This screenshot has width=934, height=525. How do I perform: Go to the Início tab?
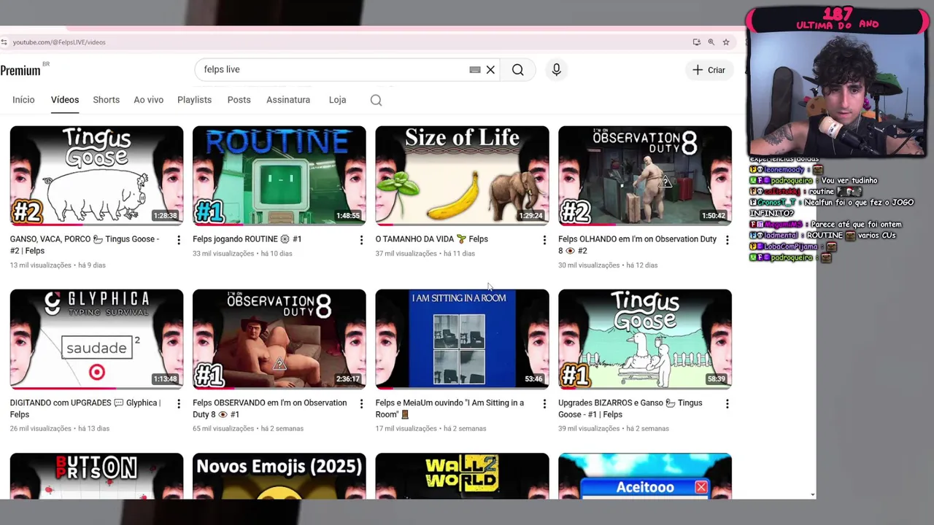pyautogui.click(x=23, y=100)
